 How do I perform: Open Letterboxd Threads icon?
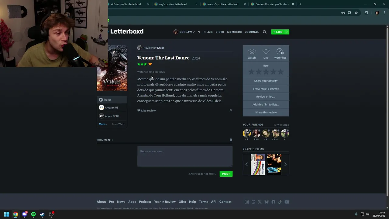point(253,202)
